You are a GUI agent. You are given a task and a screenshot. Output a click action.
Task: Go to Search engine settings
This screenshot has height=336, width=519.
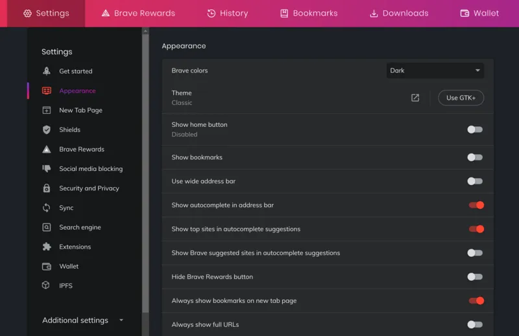pyautogui.click(x=80, y=227)
